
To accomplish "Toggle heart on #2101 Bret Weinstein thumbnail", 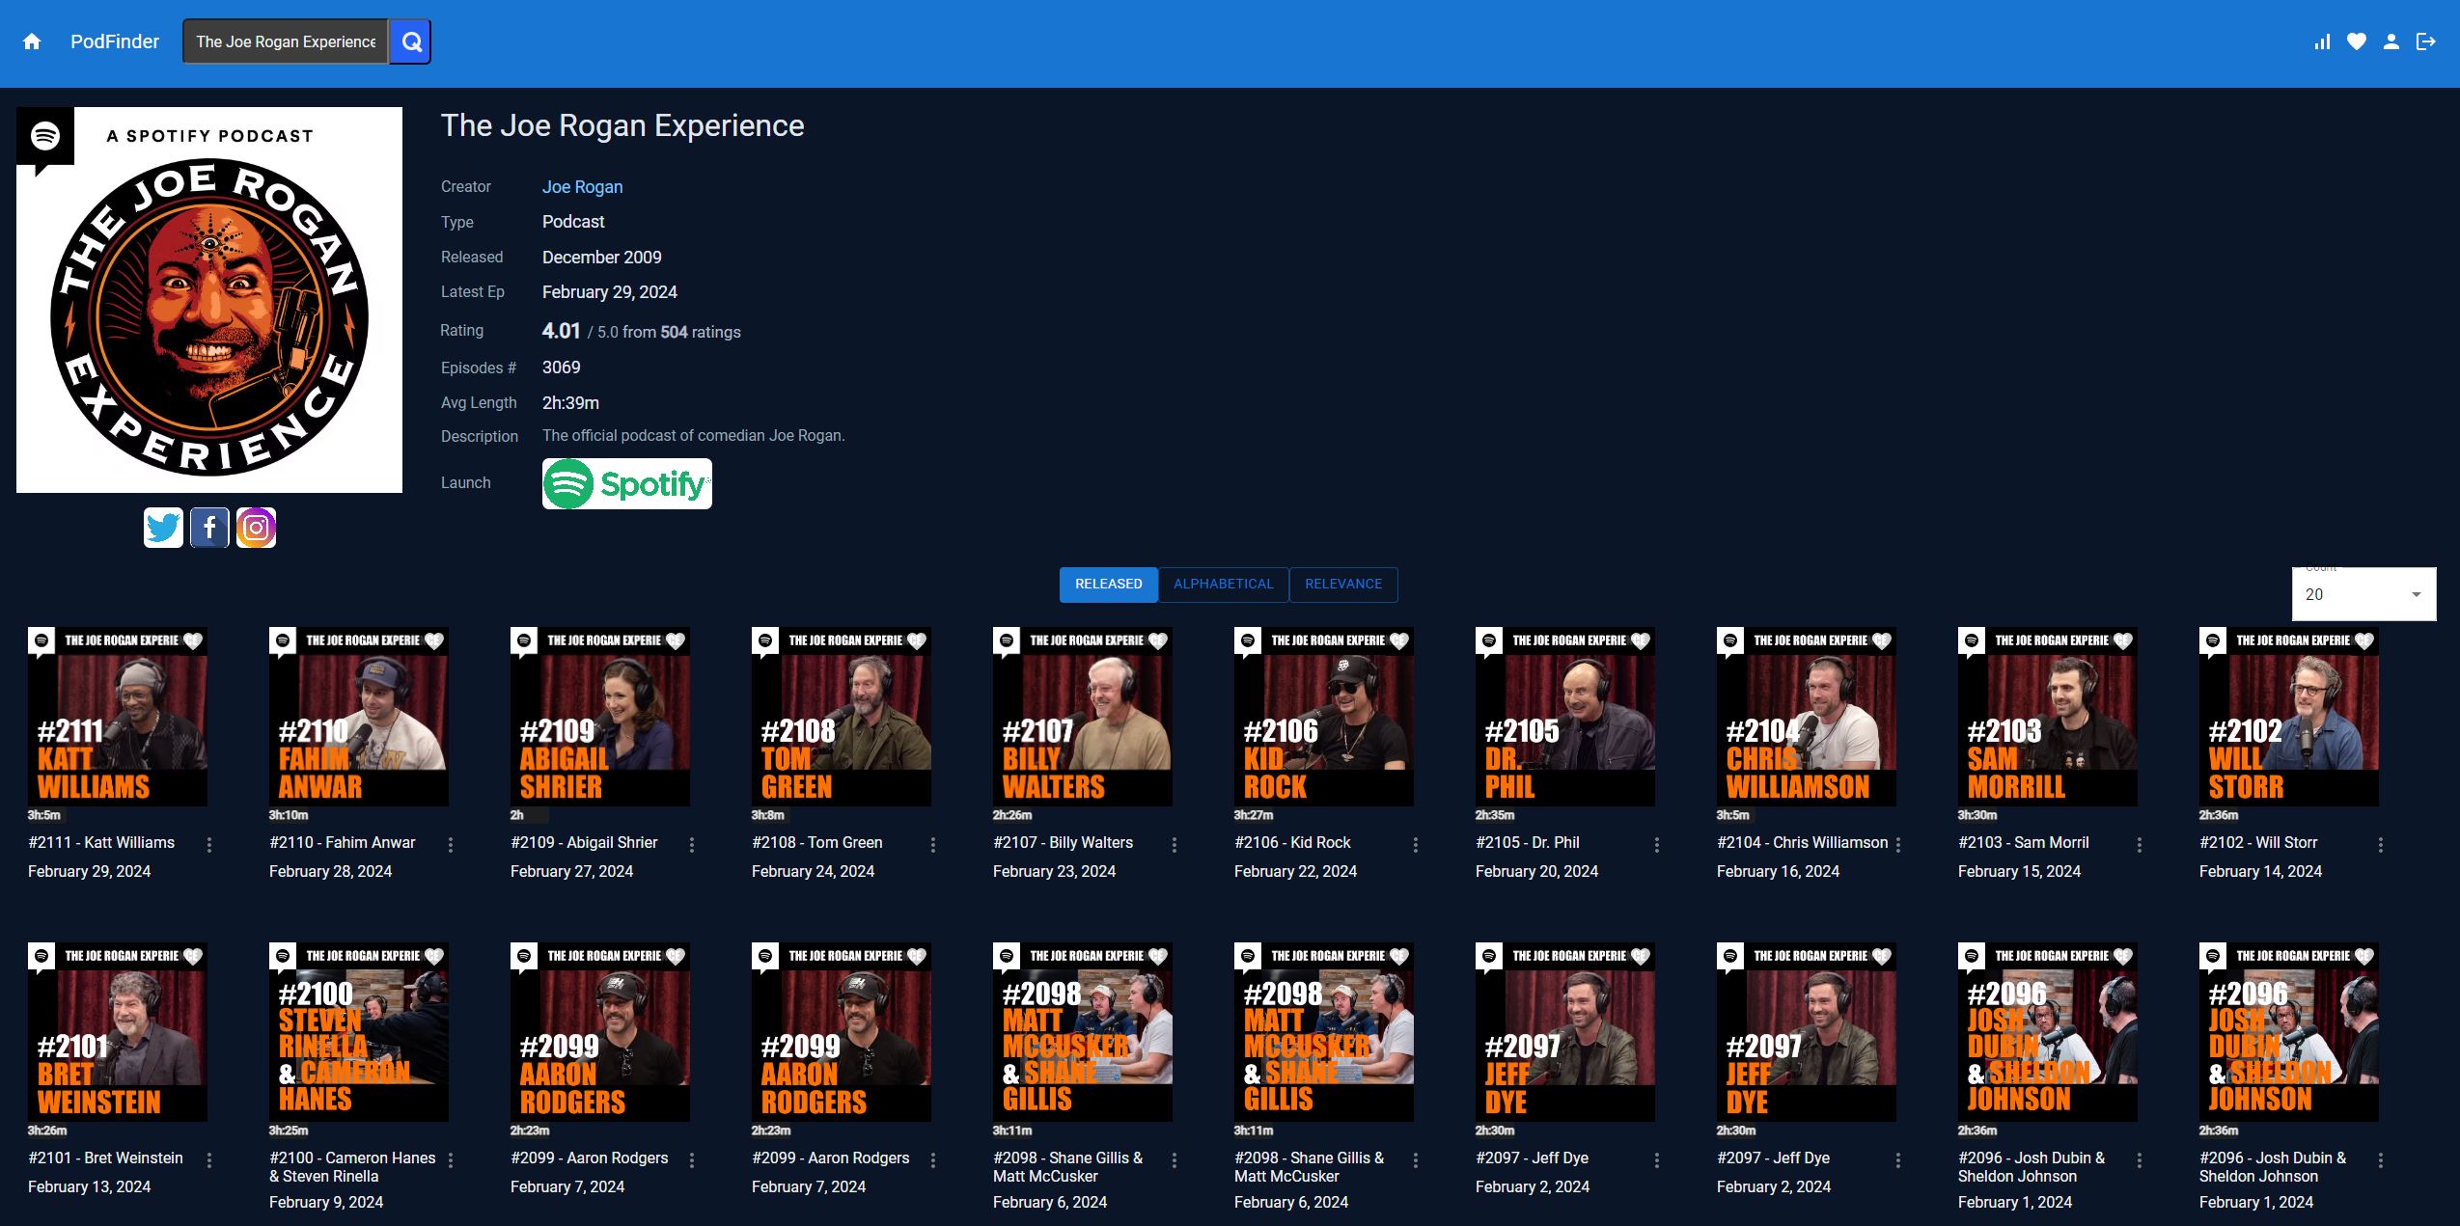I will click(x=193, y=956).
